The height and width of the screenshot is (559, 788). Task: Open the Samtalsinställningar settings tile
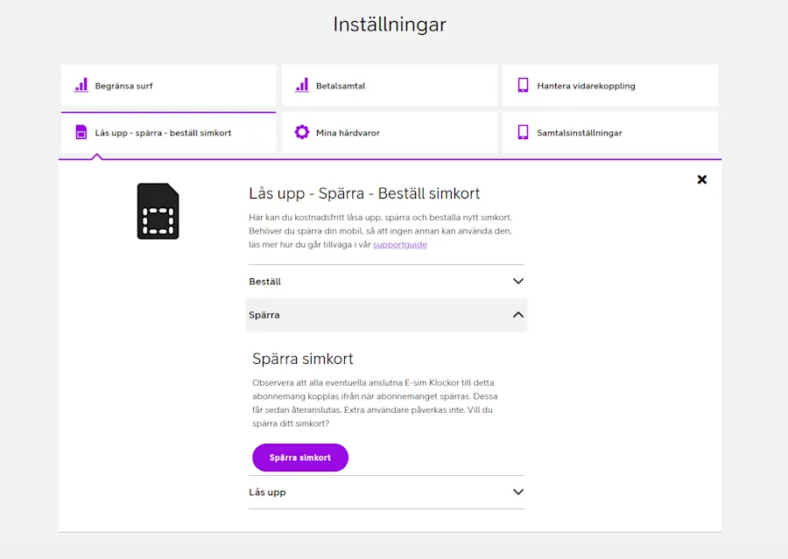610,133
